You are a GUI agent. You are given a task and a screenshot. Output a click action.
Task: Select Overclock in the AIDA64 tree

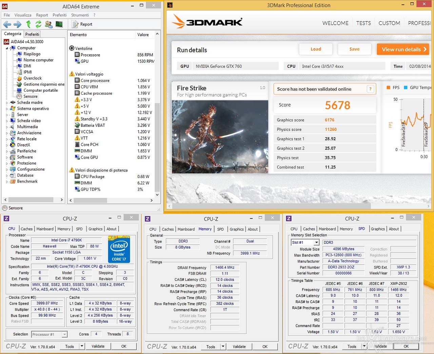33,78
